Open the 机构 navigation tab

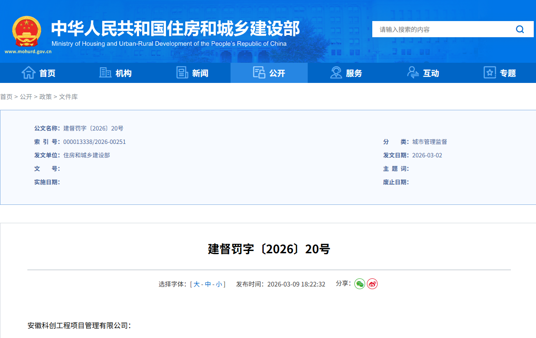tap(116, 73)
